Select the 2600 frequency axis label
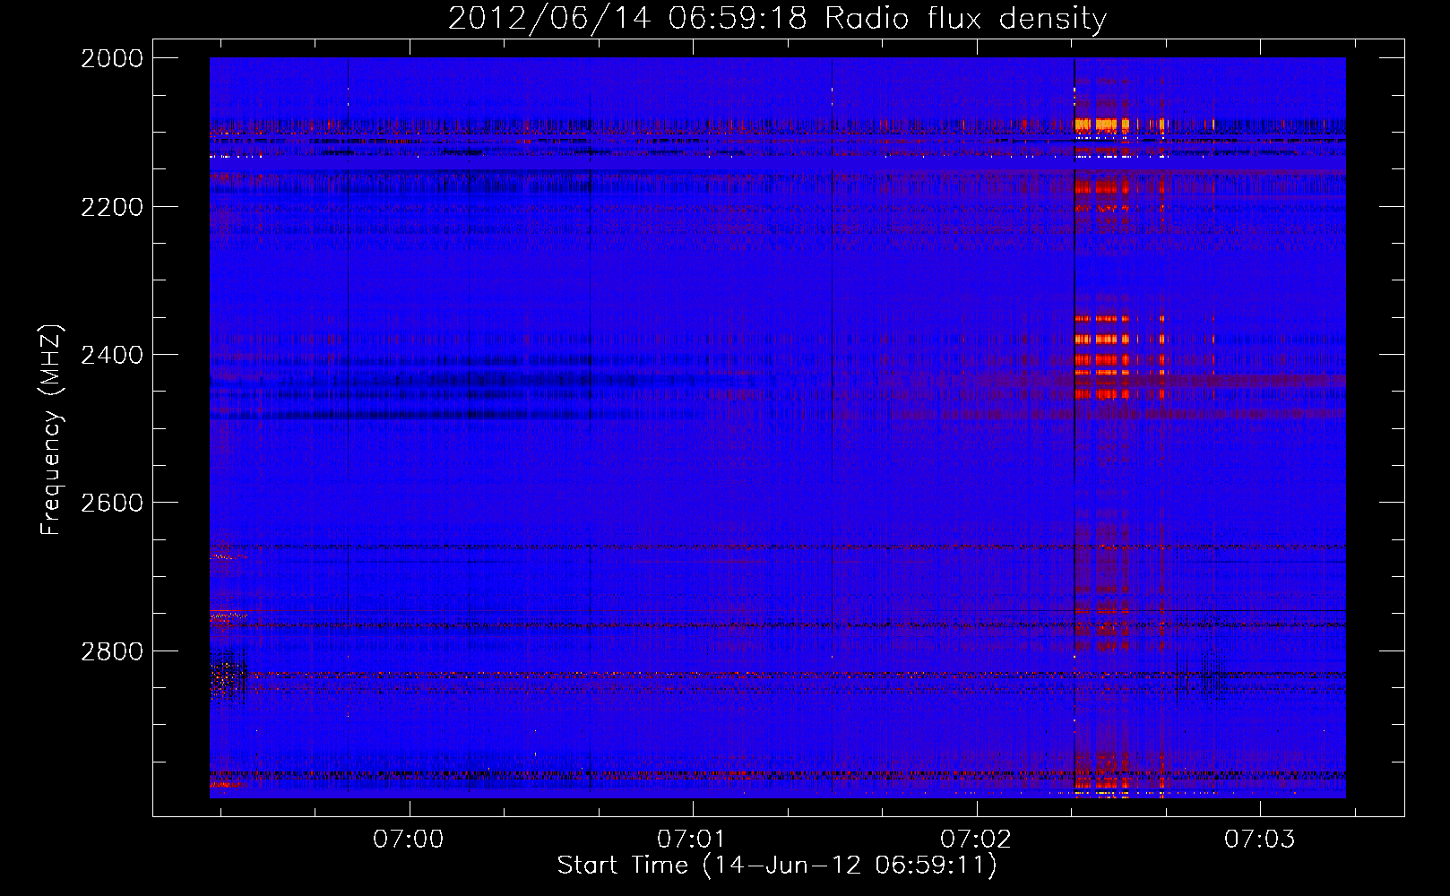Screen dimensions: 1450x896 [x=112, y=503]
